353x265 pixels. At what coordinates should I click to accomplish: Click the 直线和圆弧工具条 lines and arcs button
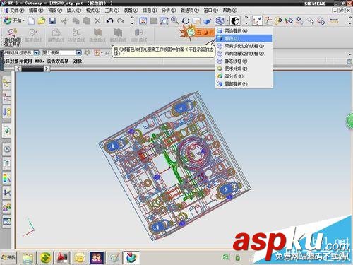13,37
